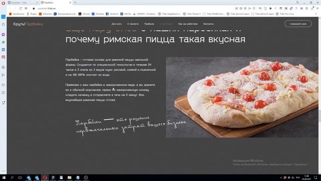Add page to bookmarks with heart toolbar icon
The height and width of the screenshot is (181, 321).
click(x=254, y=9)
